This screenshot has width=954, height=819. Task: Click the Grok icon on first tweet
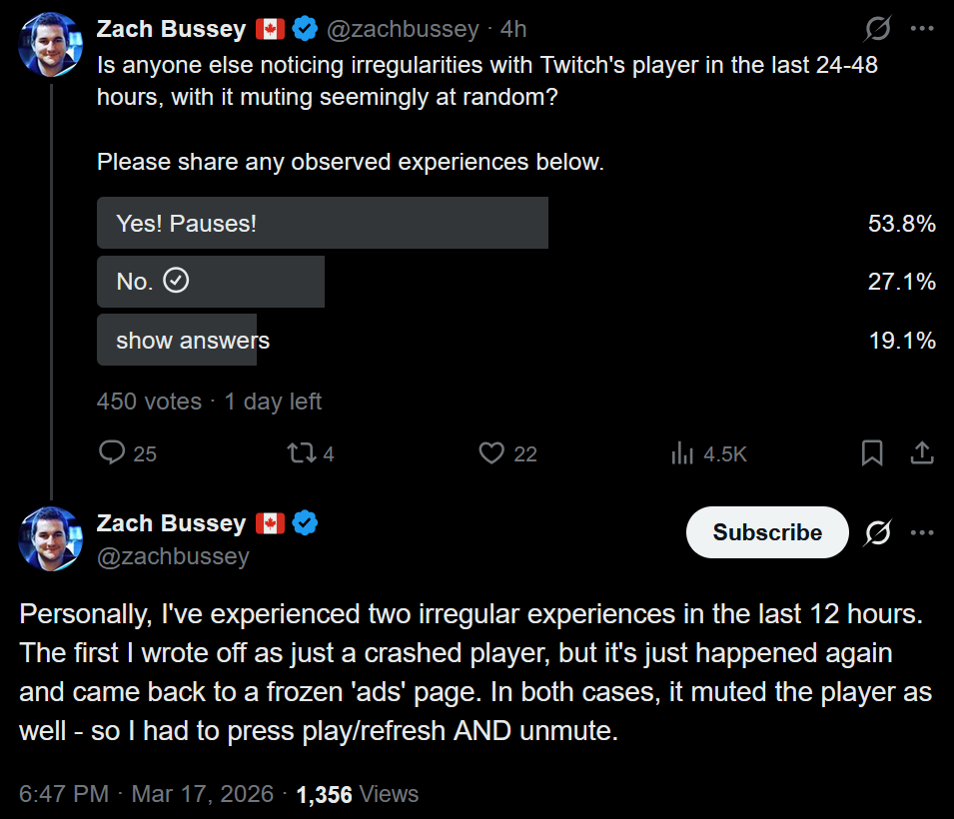(x=877, y=29)
